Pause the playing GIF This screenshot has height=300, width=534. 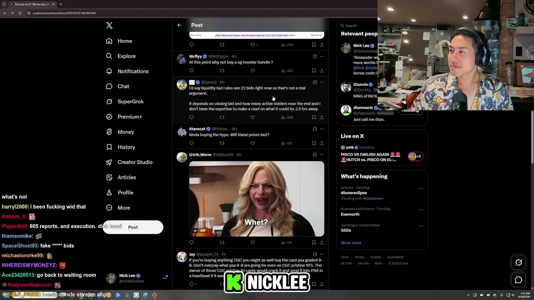tap(195, 230)
